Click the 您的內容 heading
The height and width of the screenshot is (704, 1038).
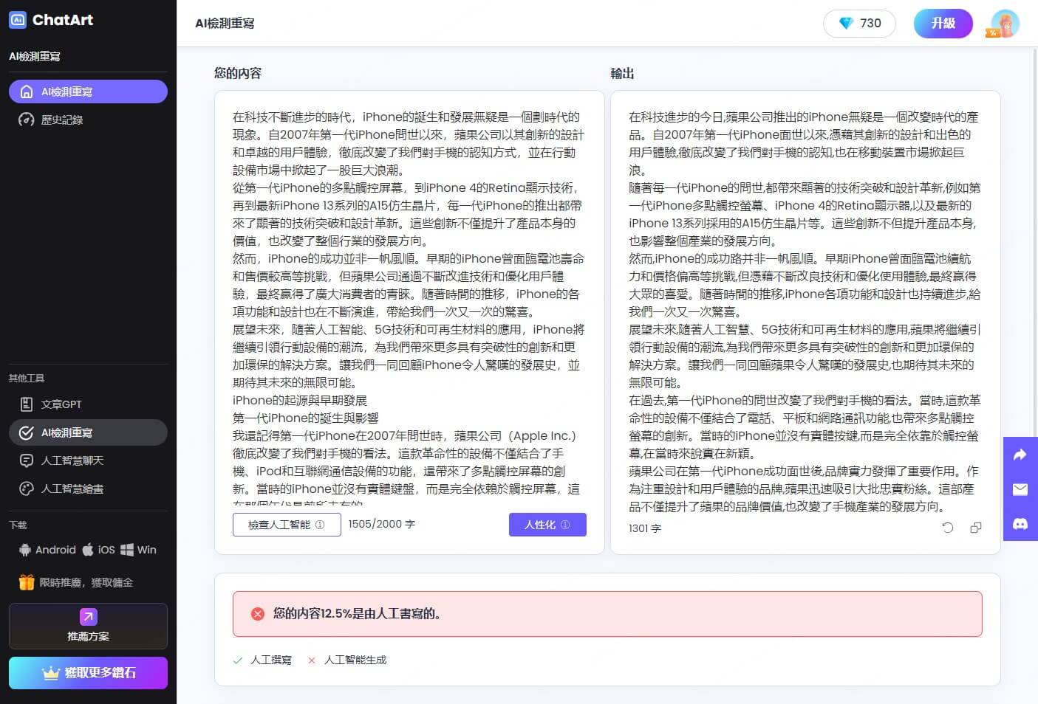238,73
